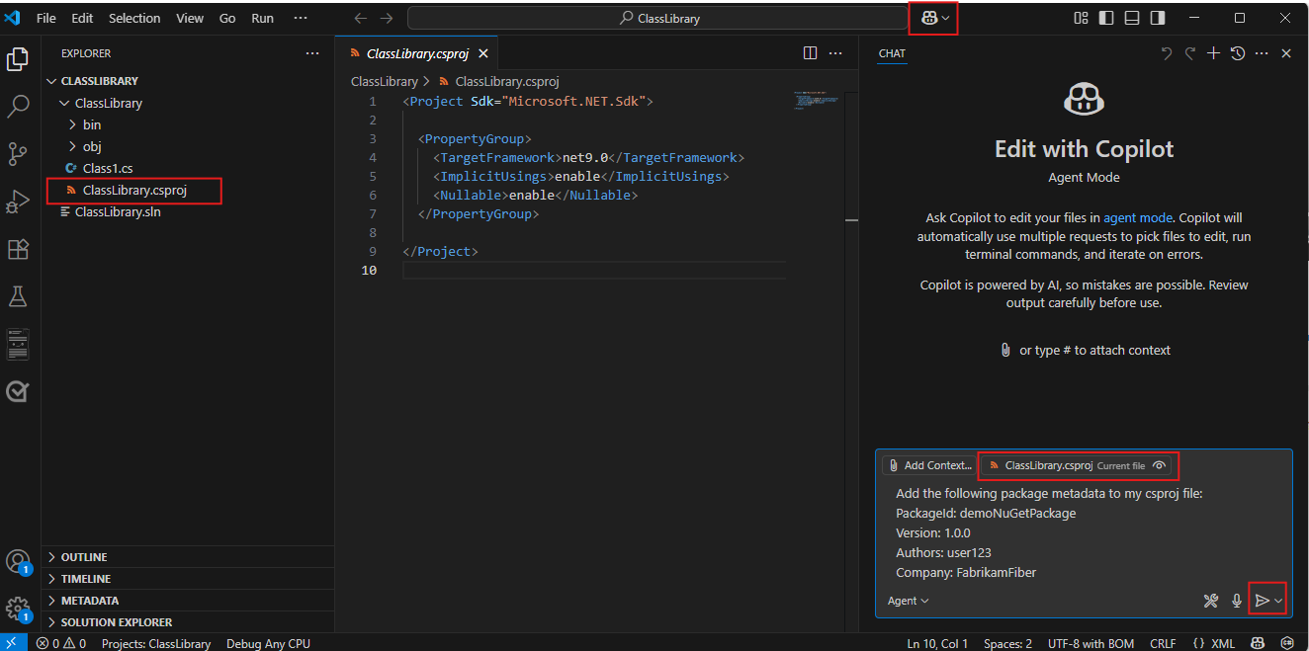Switch to the CHAT tab
This screenshot has height=651, width=1309.
click(891, 53)
